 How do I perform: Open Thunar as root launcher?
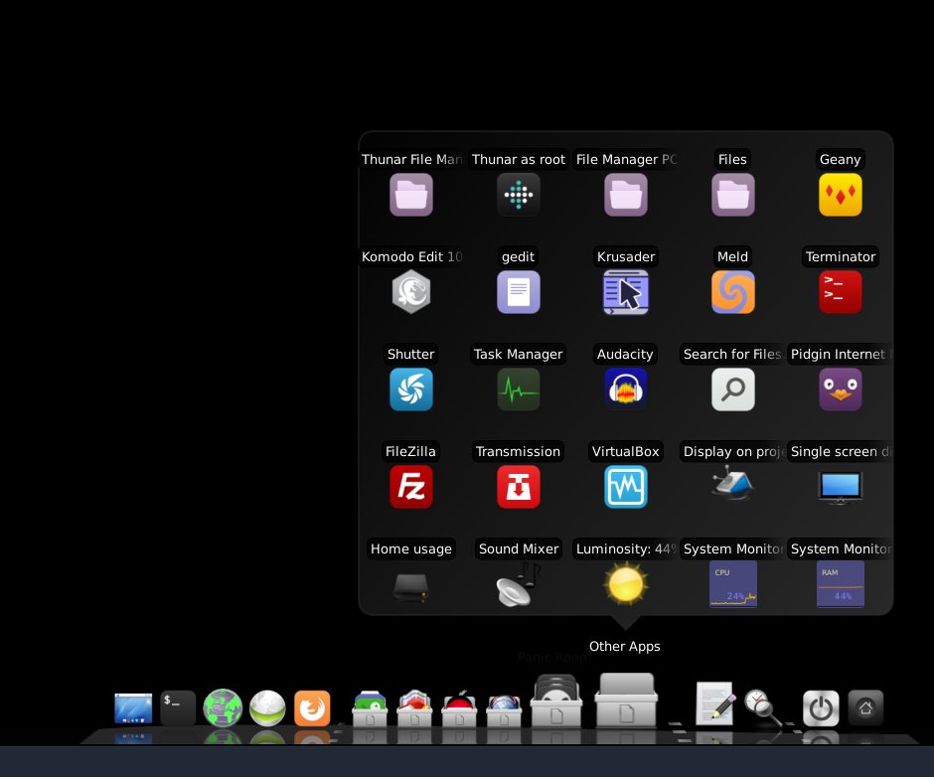519,195
